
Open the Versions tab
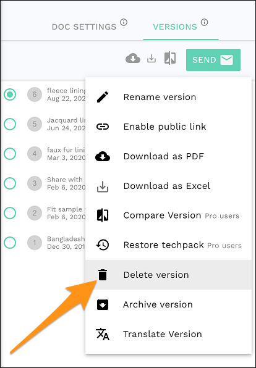coord(175,27)
